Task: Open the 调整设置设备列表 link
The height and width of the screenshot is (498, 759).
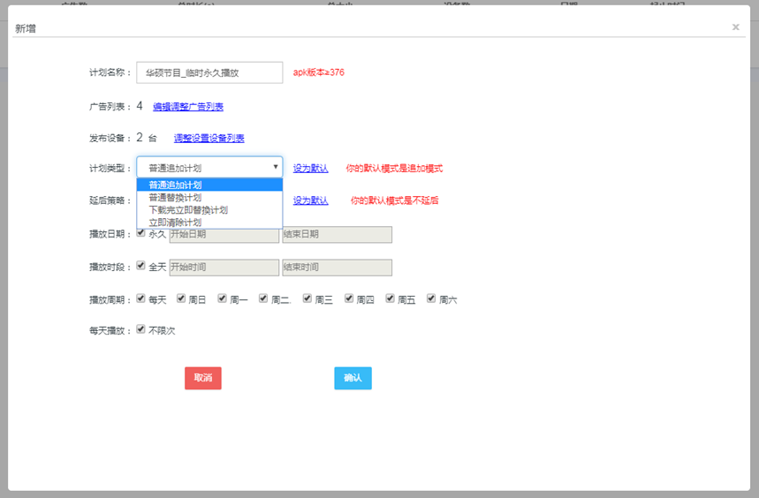Action: (x=209, y=139)
